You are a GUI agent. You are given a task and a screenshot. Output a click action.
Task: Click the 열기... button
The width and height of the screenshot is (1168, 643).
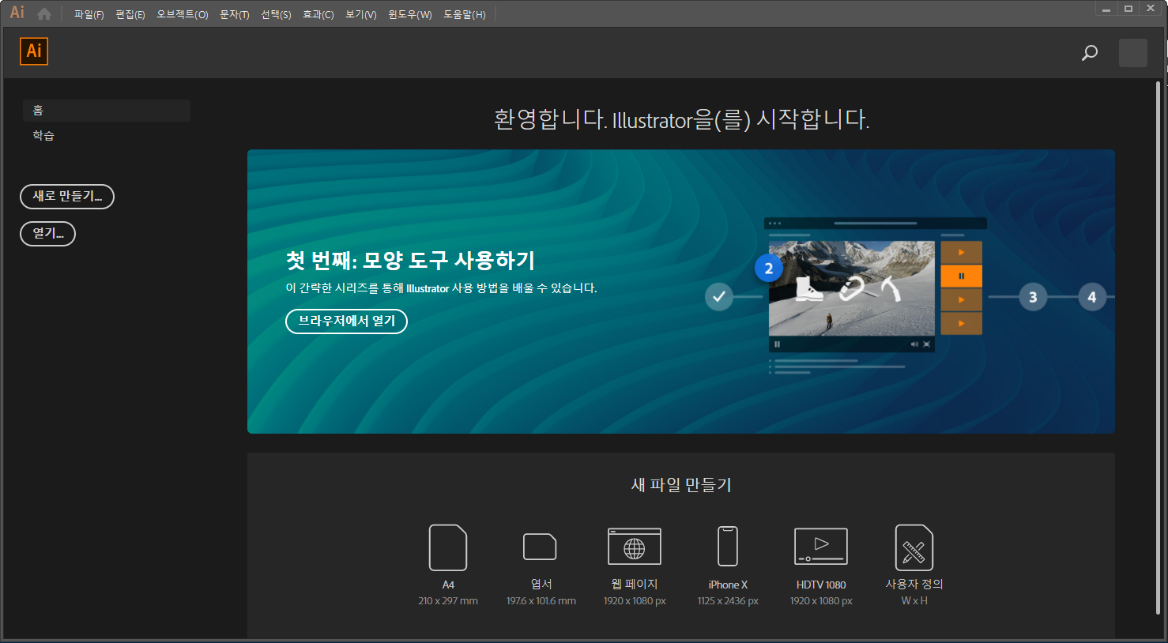47,234
